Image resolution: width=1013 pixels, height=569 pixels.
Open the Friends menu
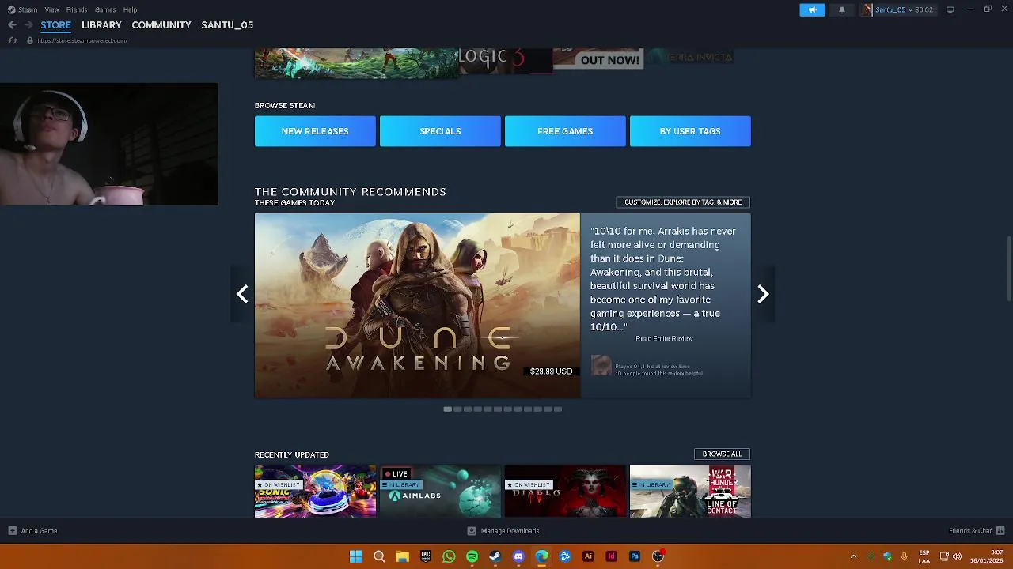pos(77,9)
